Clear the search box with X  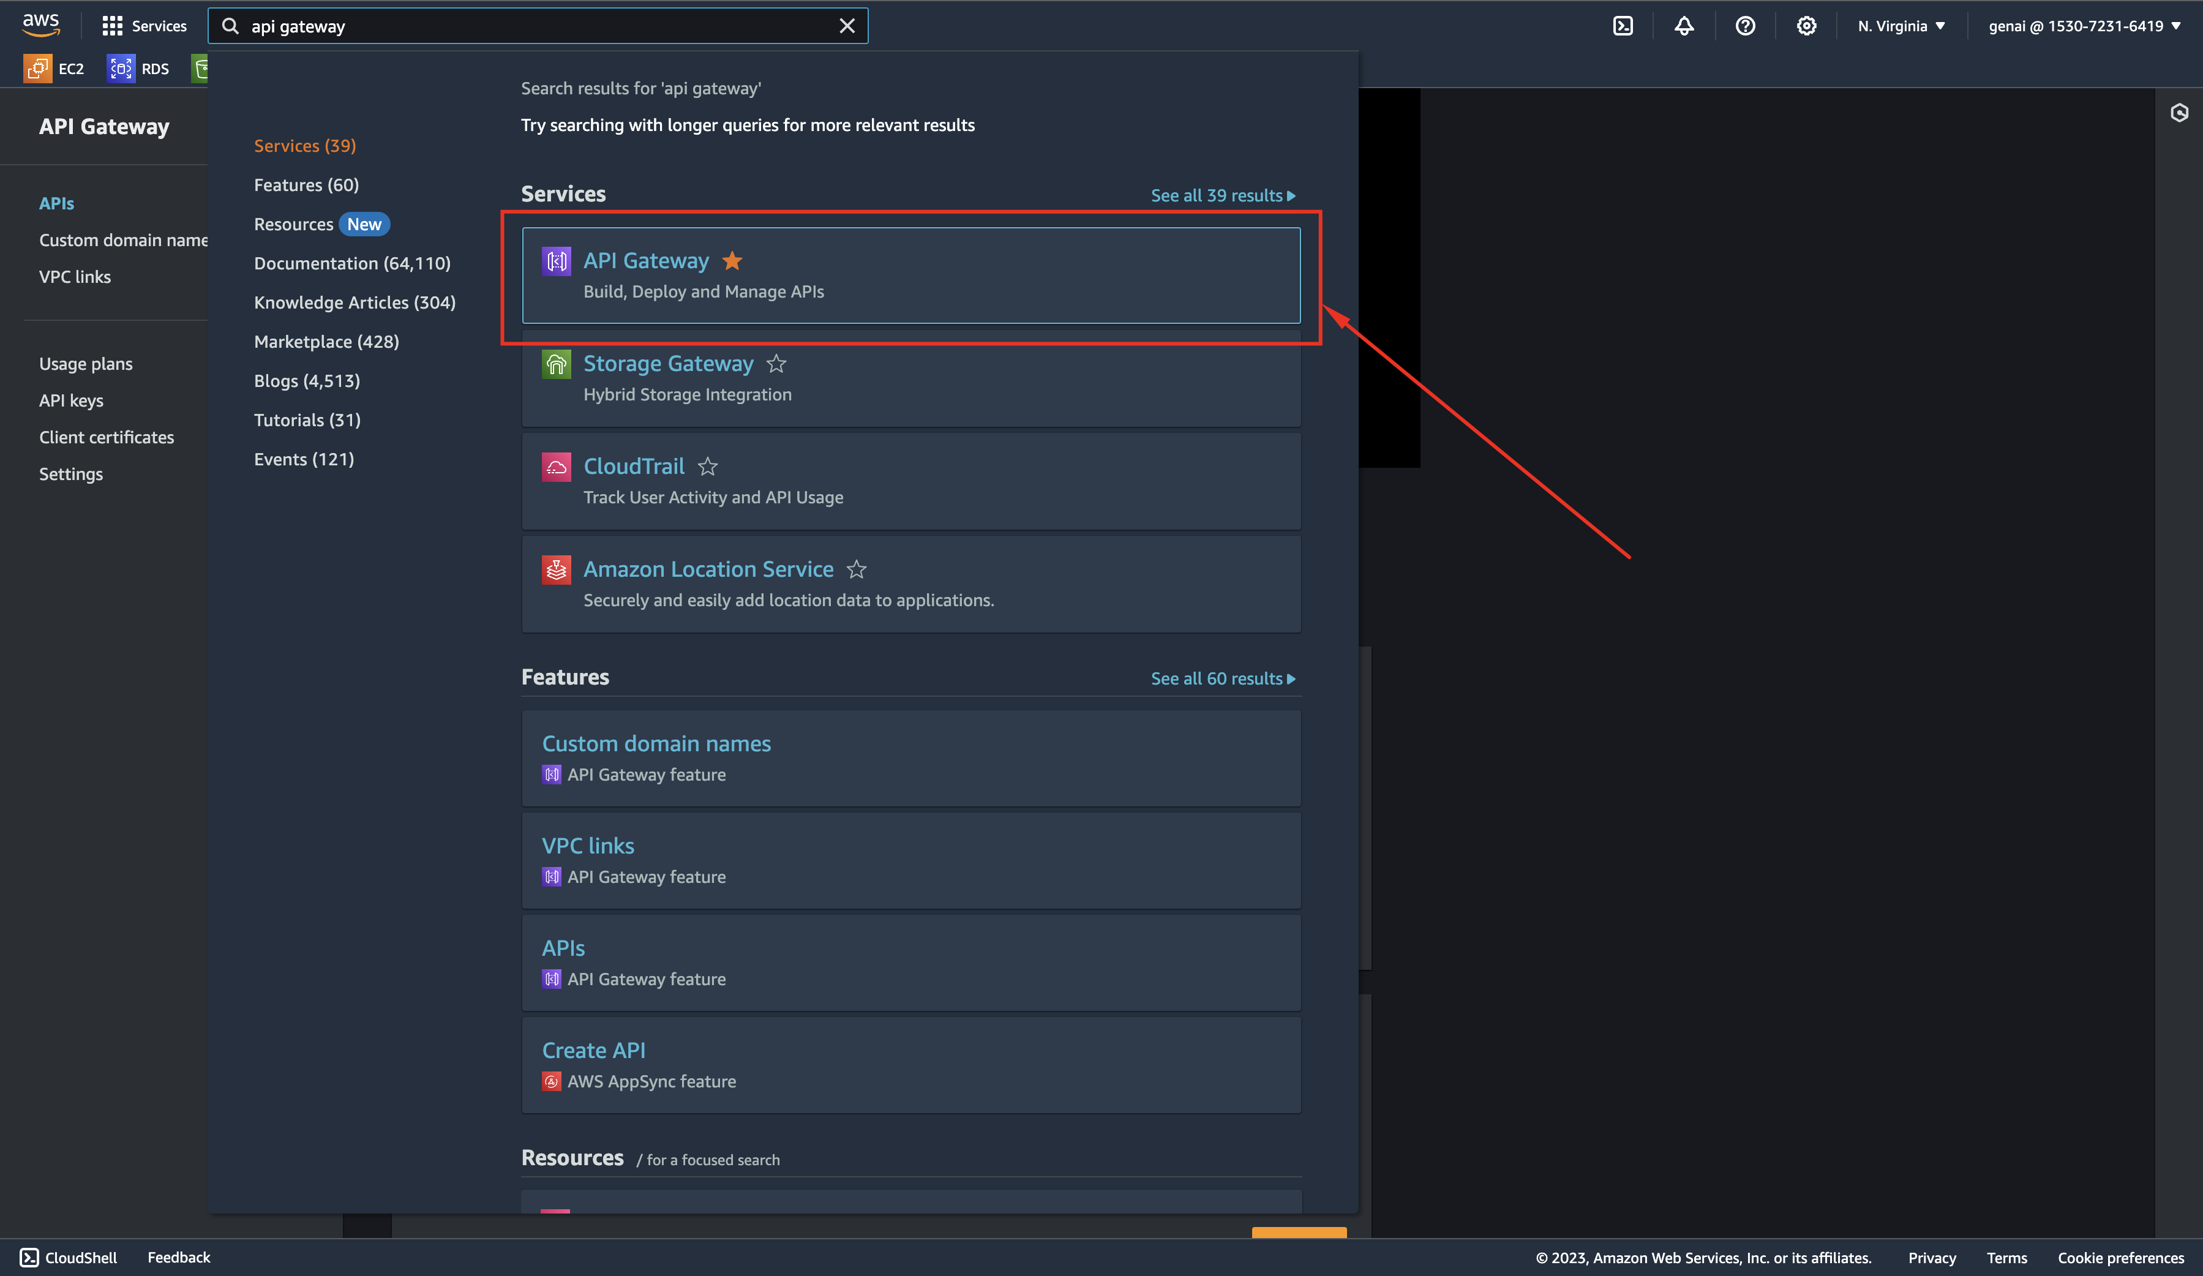[x=846, y=26]
